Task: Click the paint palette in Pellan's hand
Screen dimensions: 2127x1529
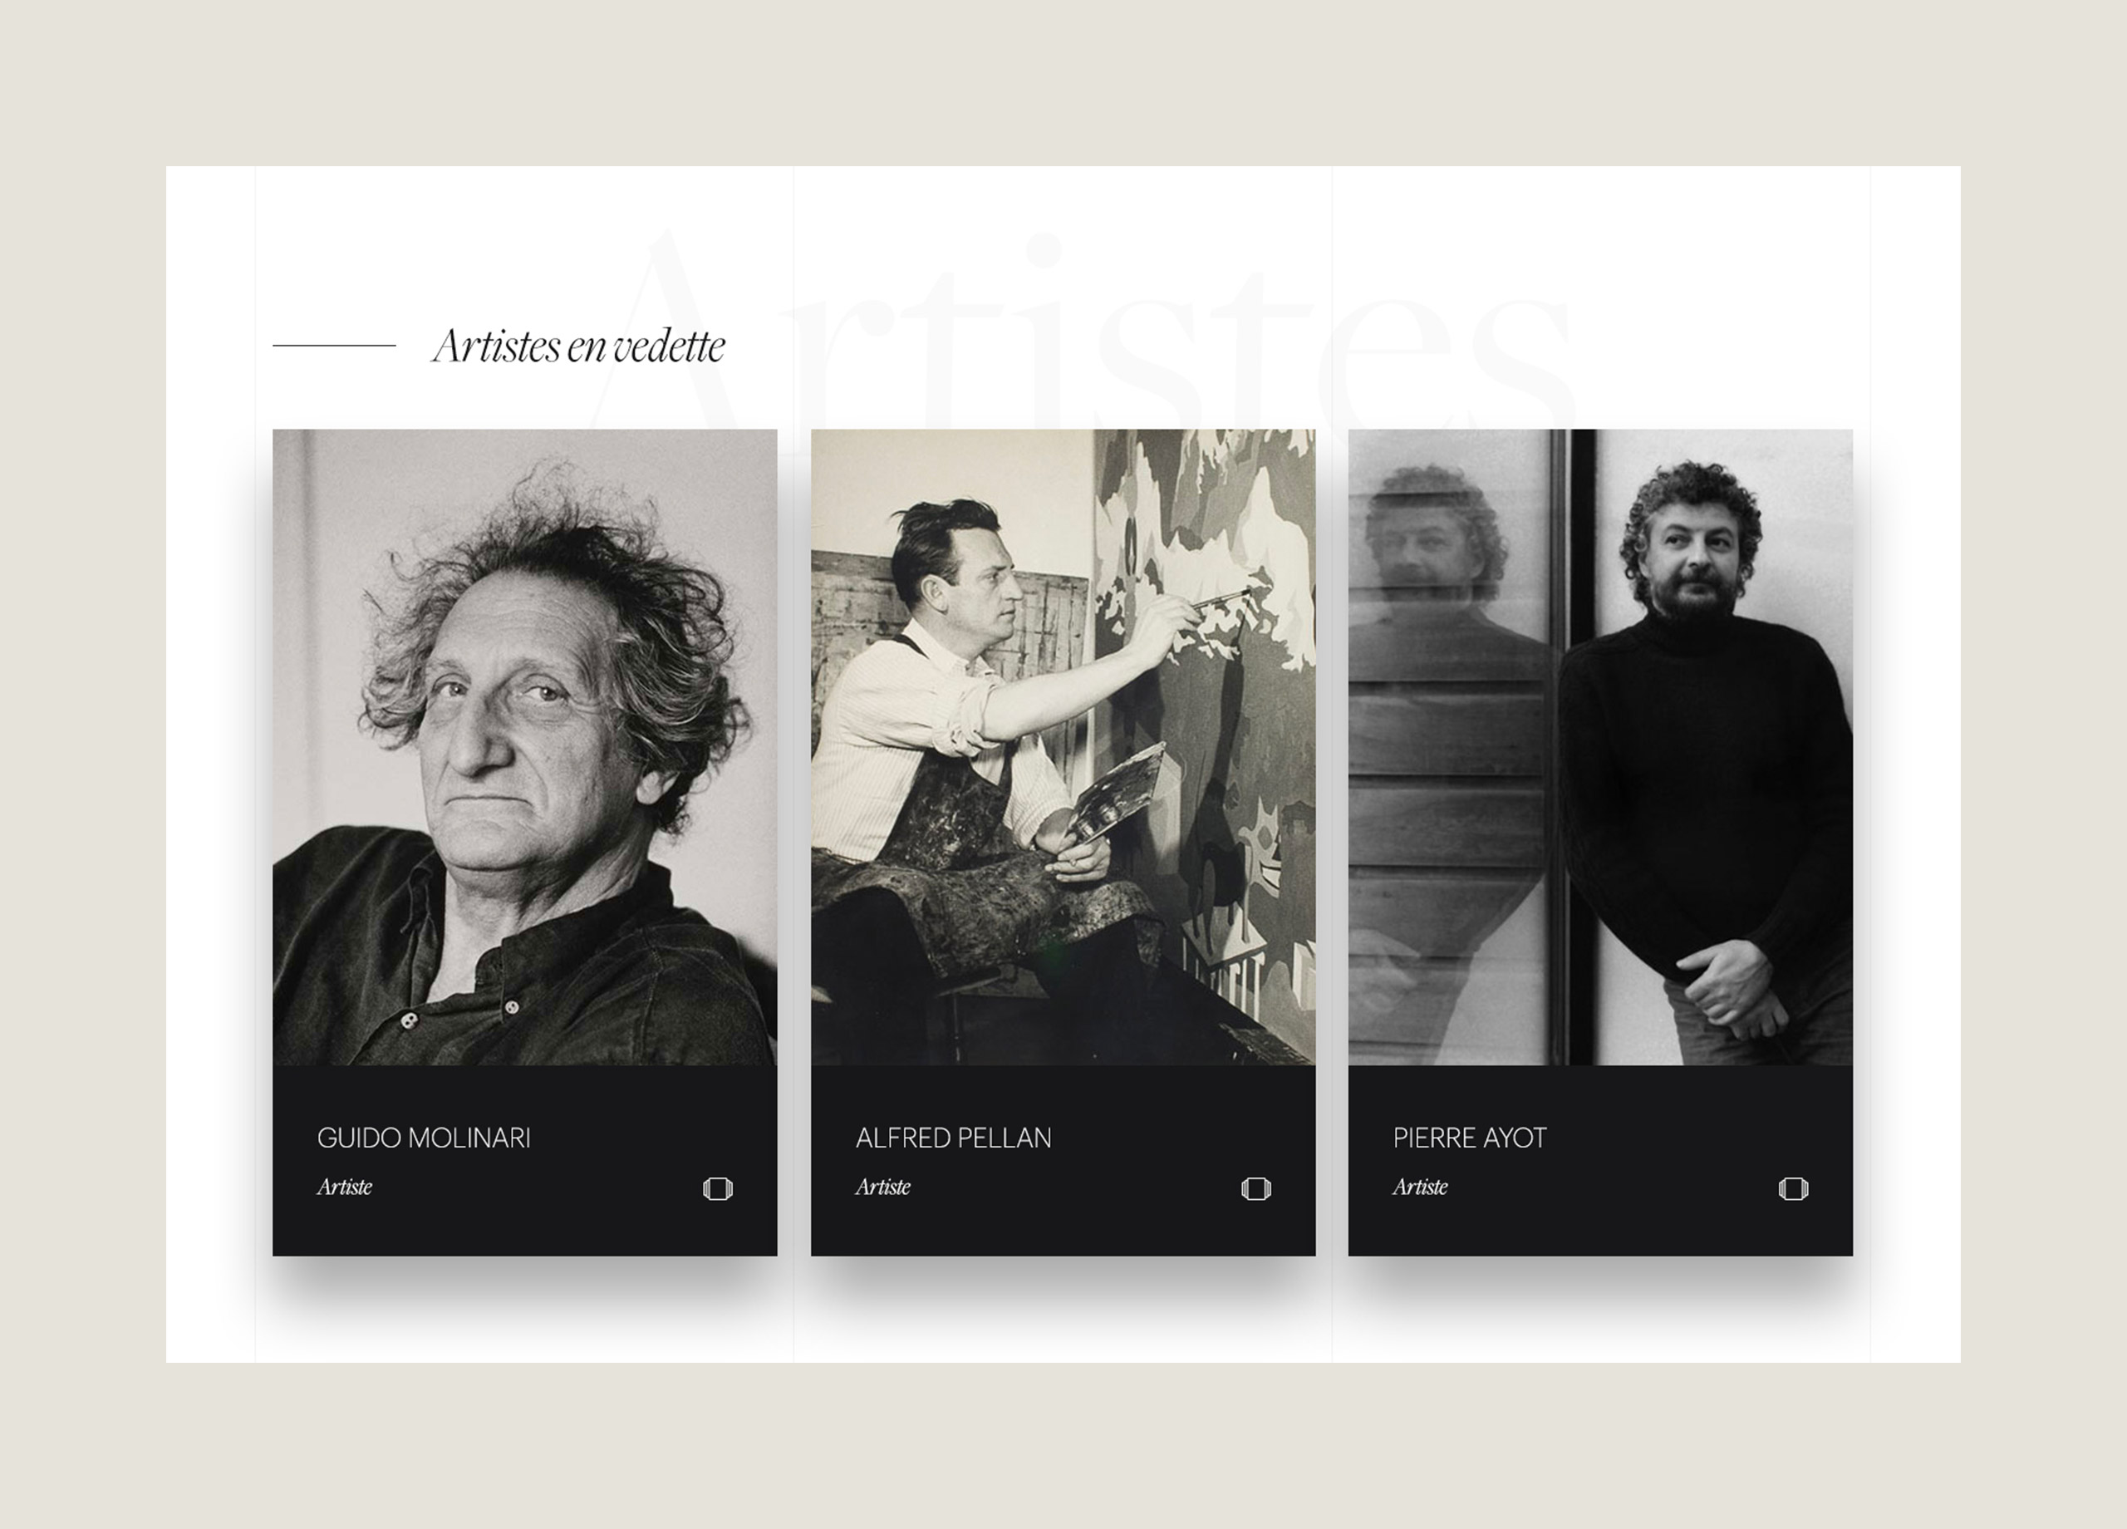Action: 1116,793
